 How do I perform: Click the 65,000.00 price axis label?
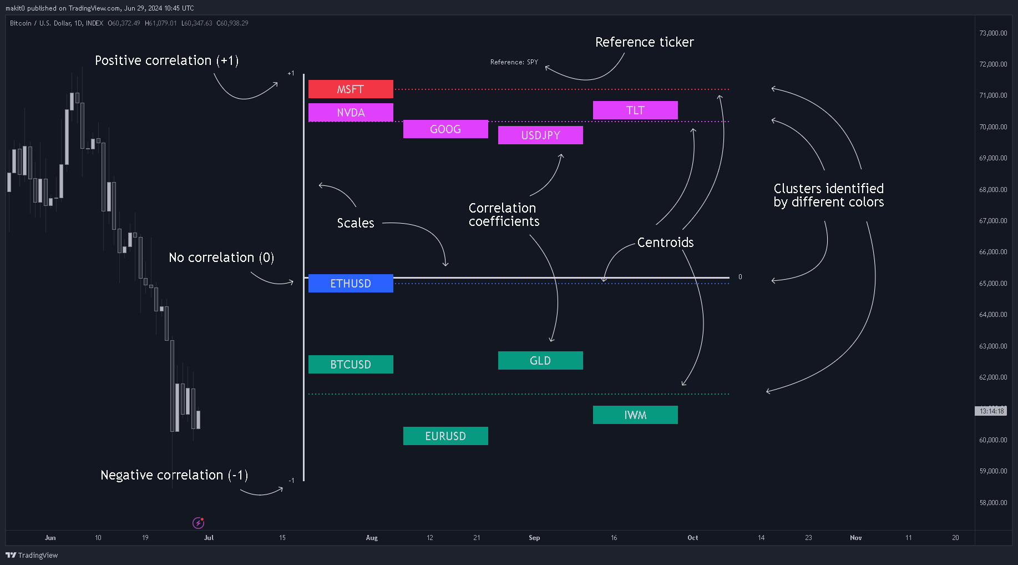pyautogui.click(x=993, y=284)
